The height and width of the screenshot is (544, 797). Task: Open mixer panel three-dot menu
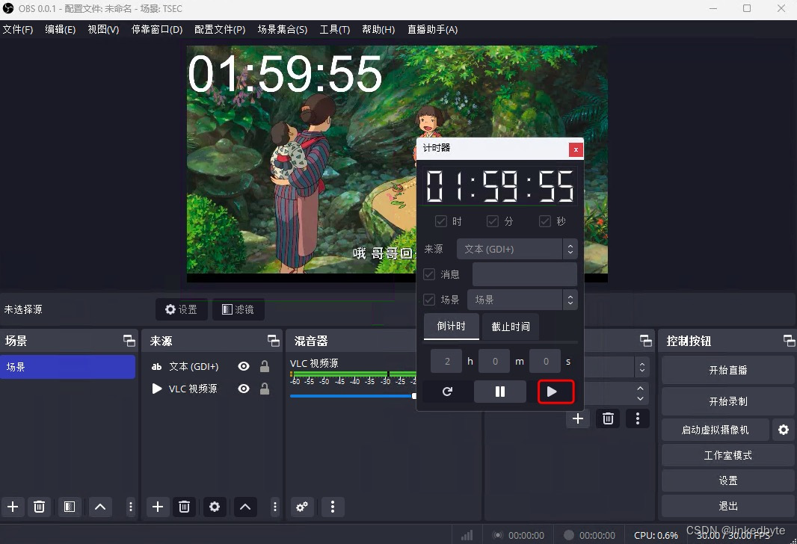tap(333, 507)
